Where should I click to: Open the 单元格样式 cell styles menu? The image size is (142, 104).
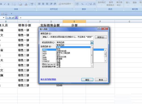(x=119, y=4)
